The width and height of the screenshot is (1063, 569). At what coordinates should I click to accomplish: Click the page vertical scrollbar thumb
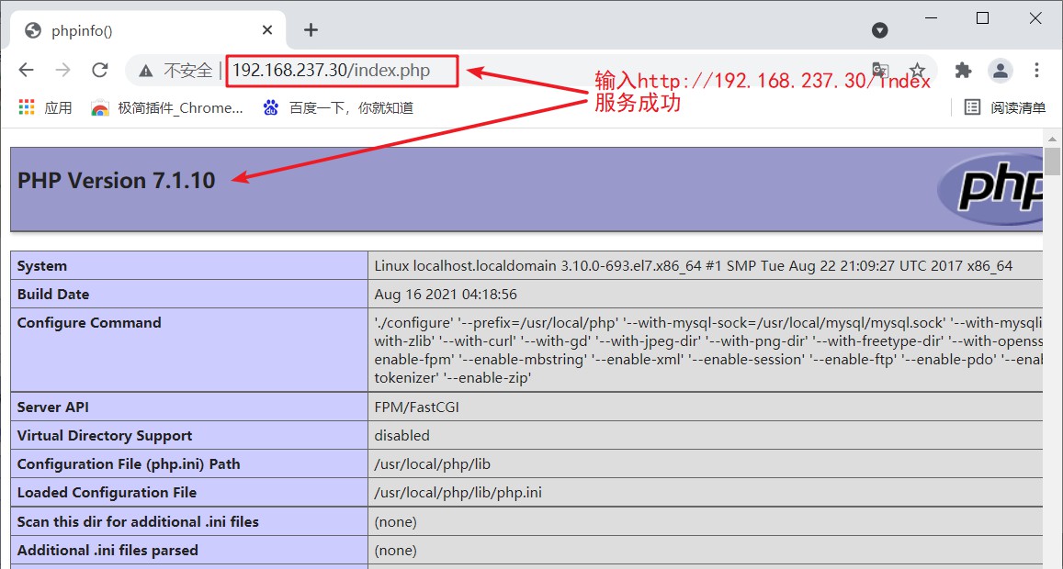pyautogui.click(x=1052, y=162)
